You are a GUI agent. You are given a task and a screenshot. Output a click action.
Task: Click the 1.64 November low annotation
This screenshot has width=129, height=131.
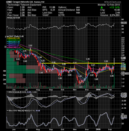click(x=80, y=87)
